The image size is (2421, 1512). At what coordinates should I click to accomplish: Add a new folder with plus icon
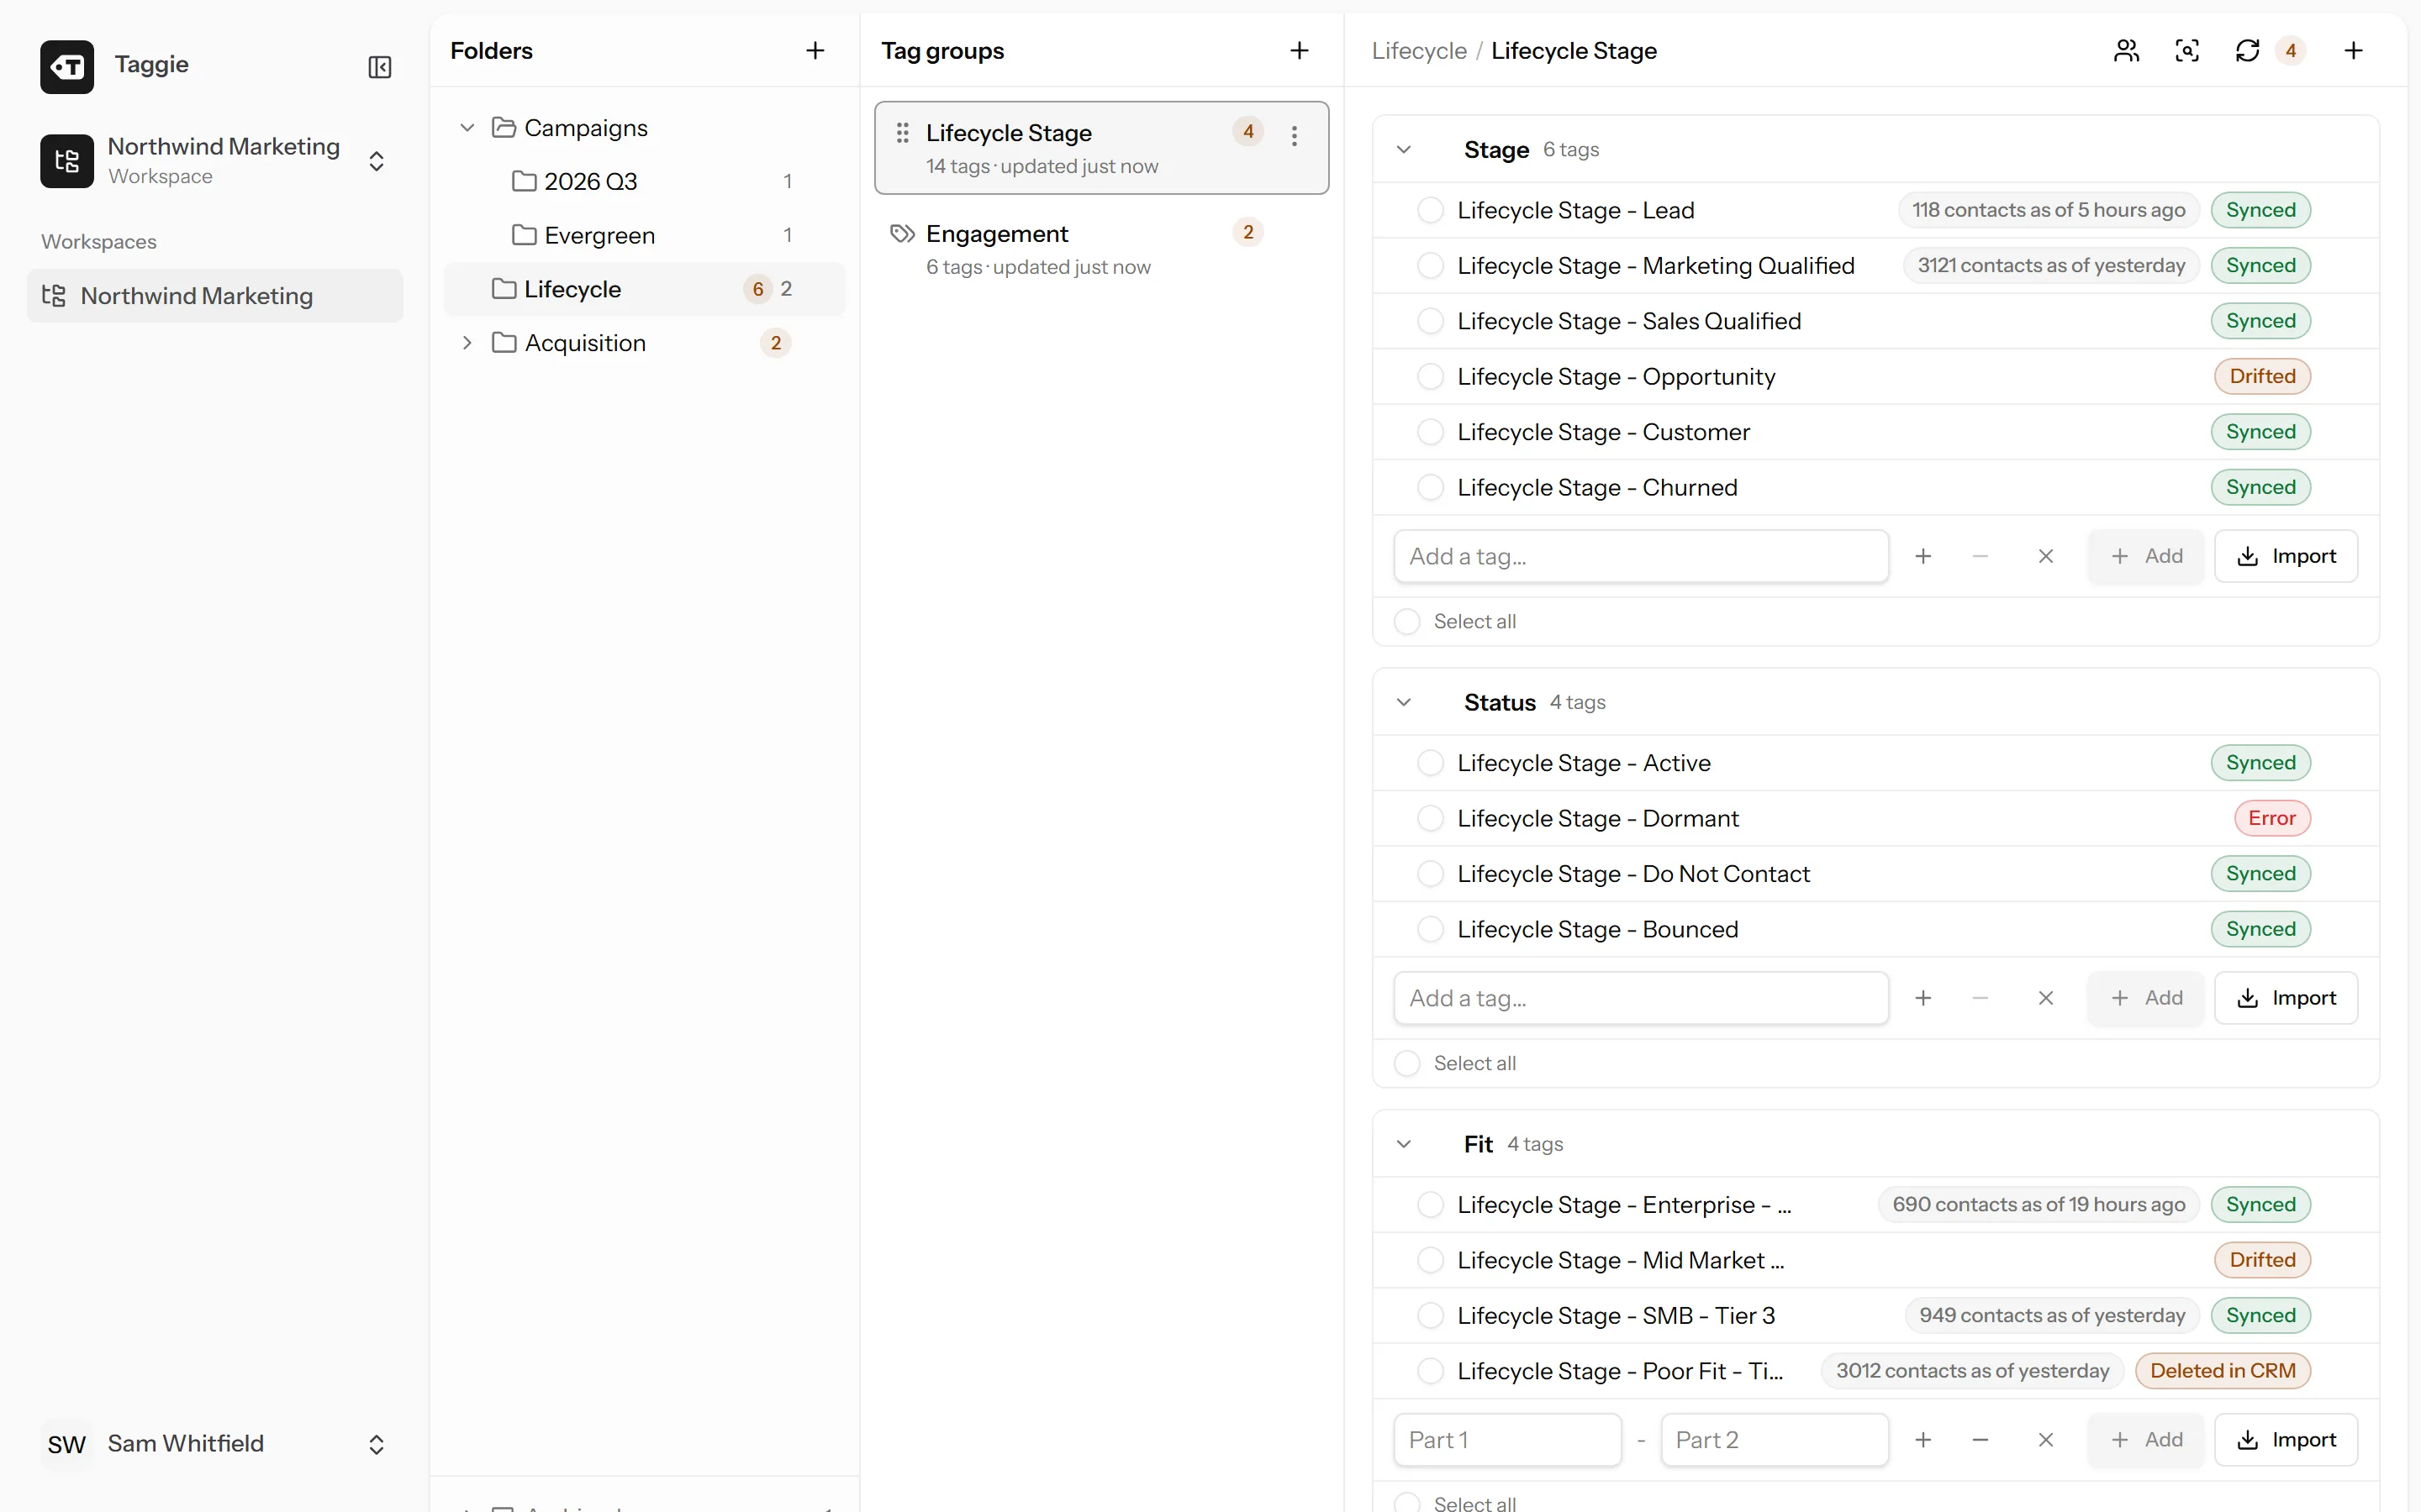(815, 51)
